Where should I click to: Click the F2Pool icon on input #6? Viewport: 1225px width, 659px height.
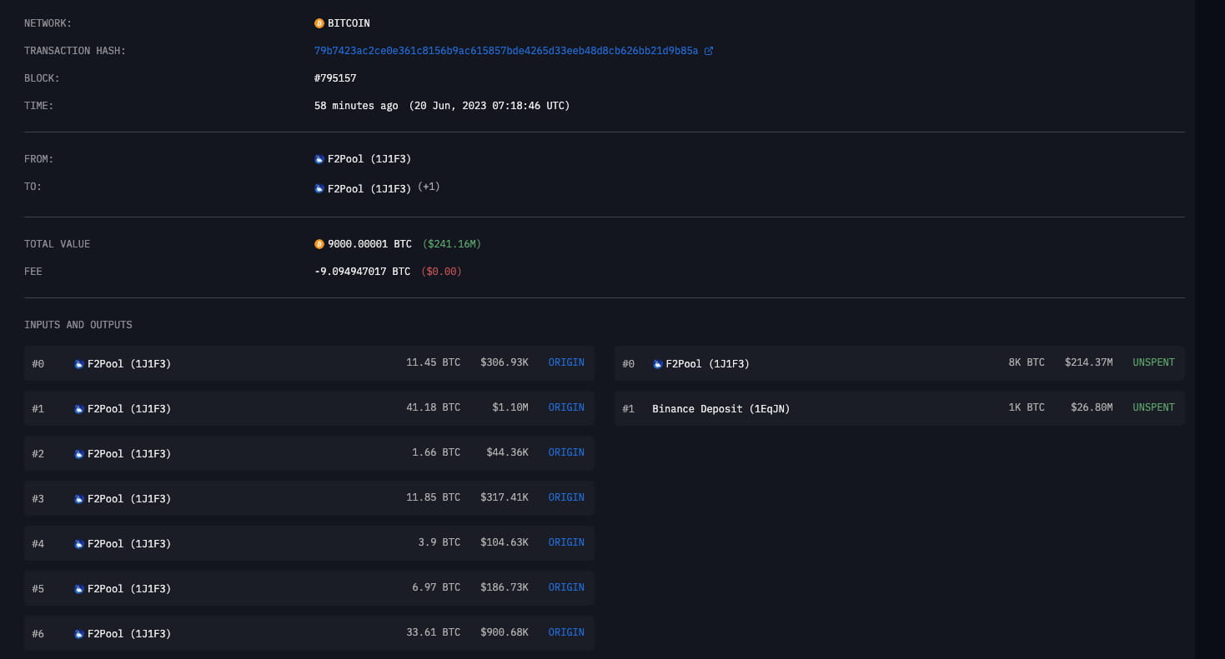(79, 633)
